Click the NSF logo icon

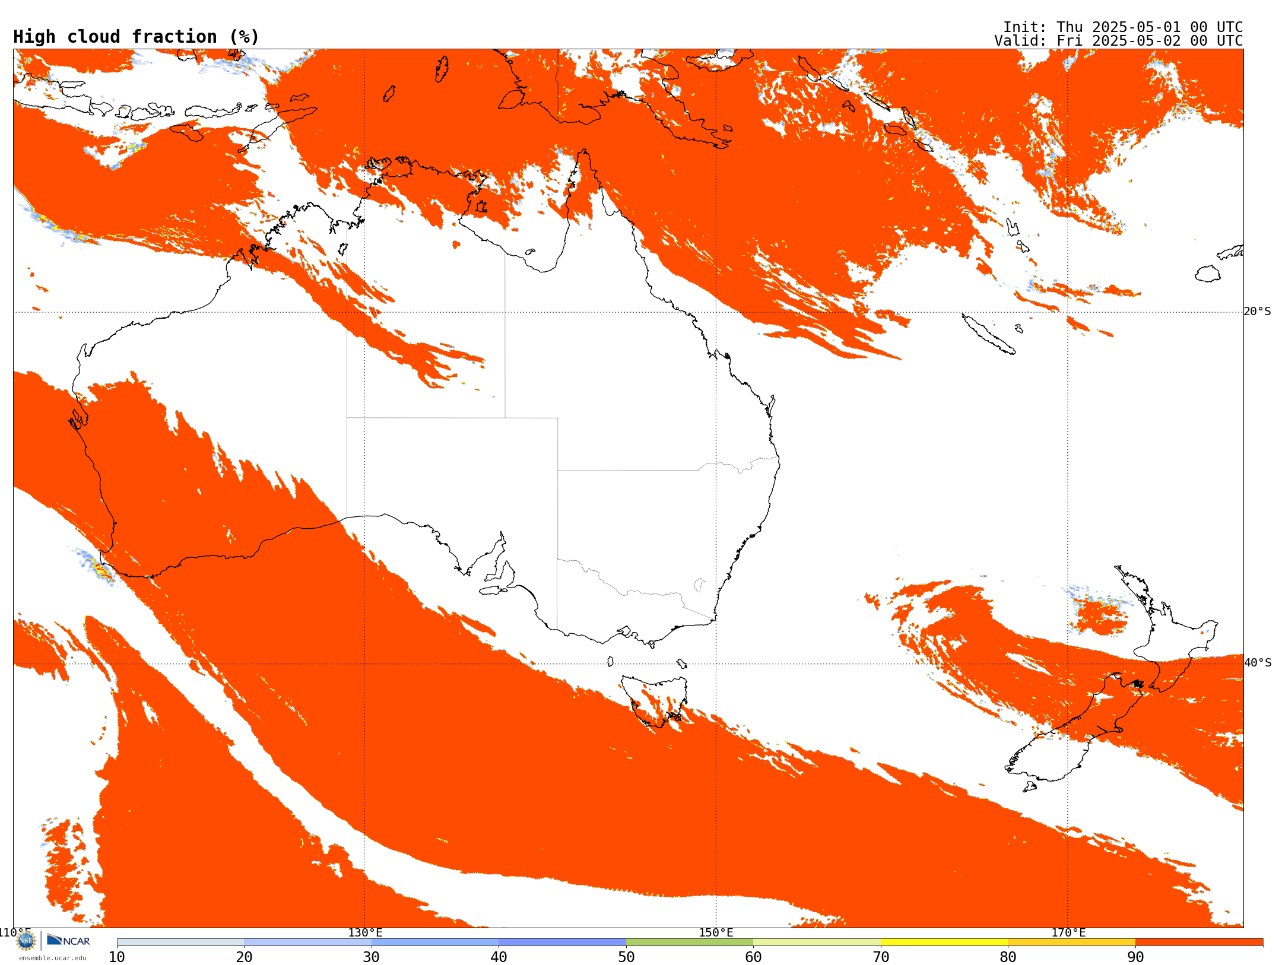tap(26, 941)
